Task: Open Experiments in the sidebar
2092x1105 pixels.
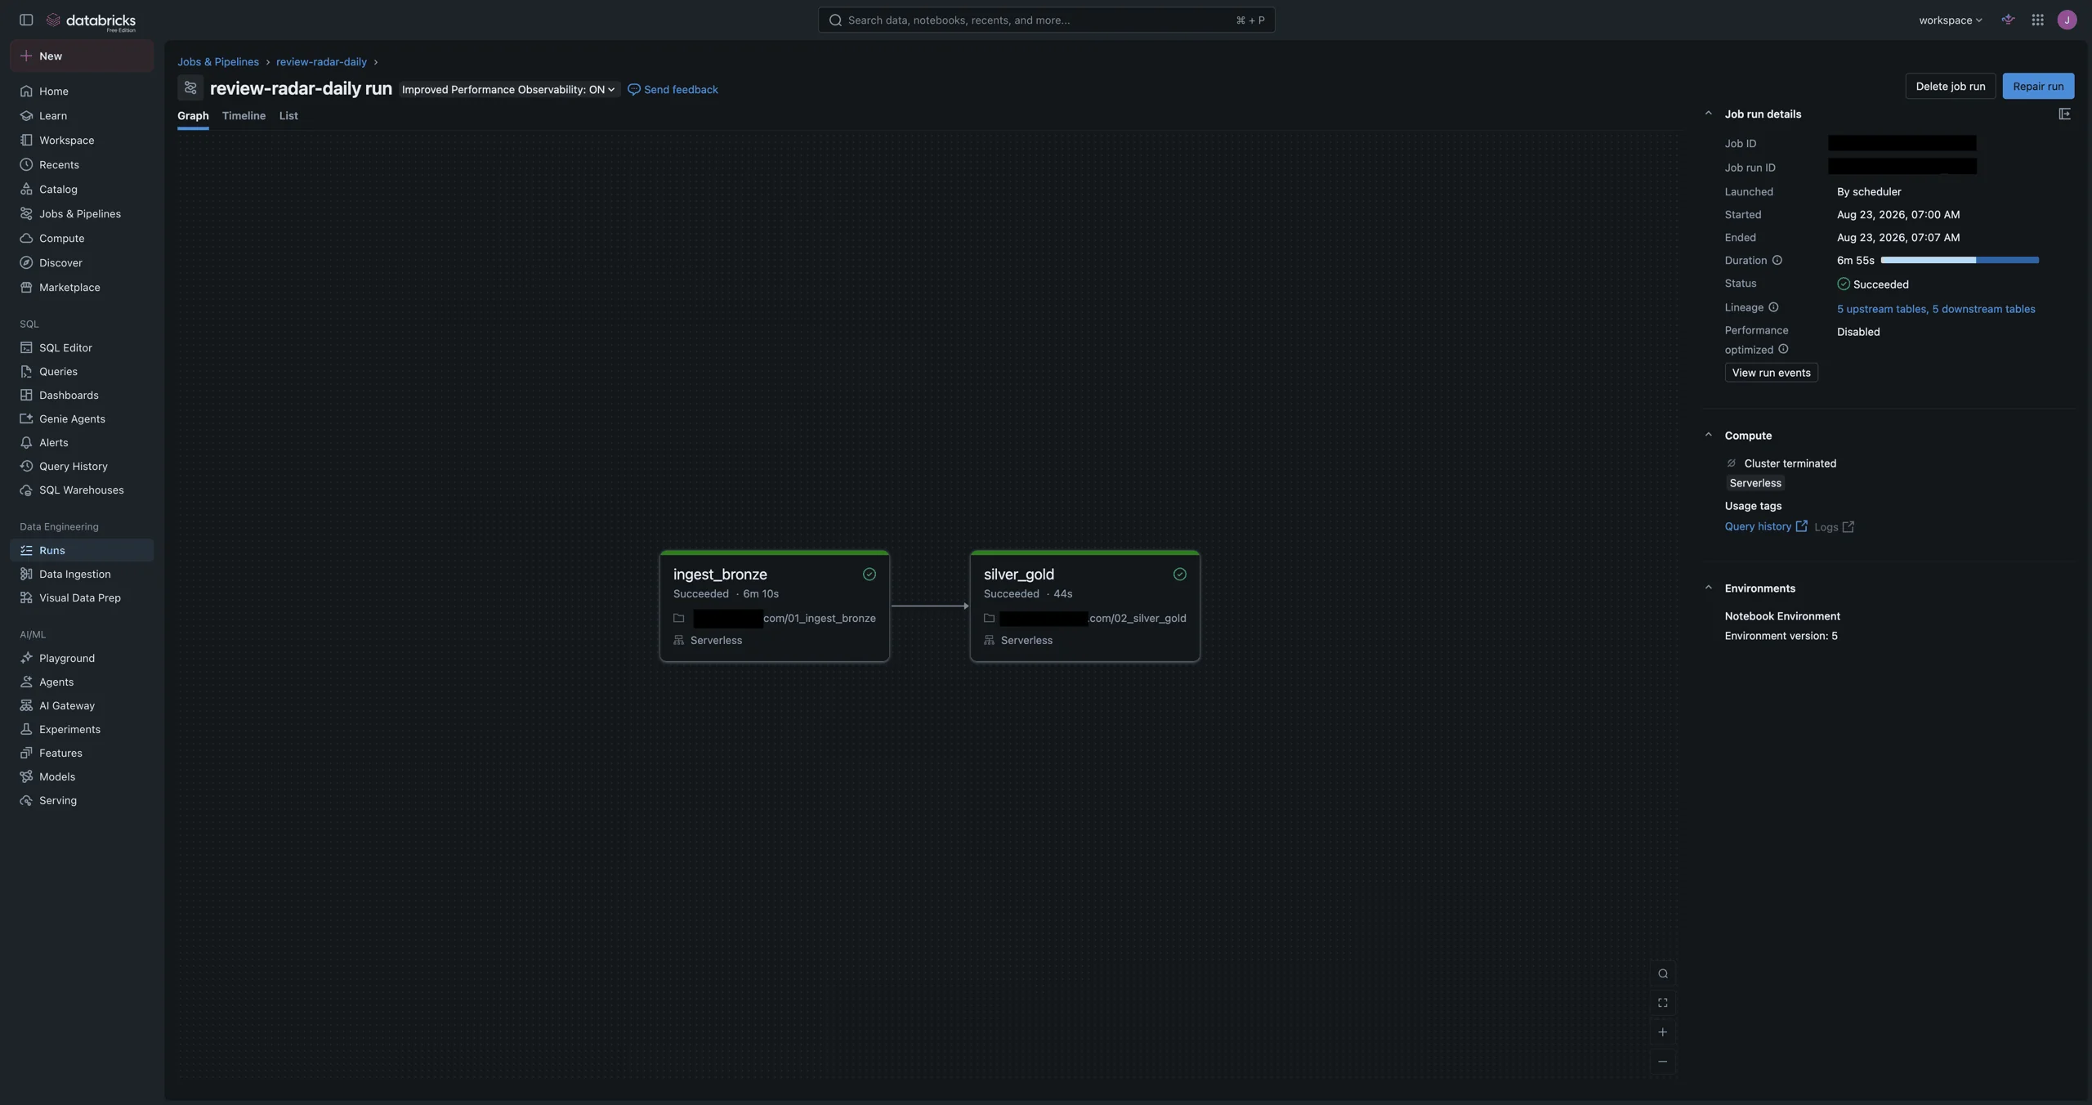Action: [82, 729]
